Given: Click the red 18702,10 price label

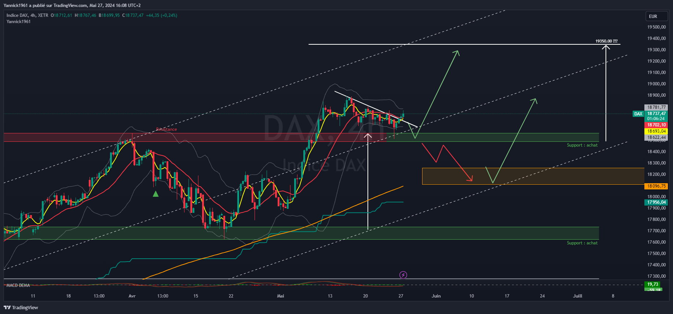Looking at the screenshot, I should 656,125.
